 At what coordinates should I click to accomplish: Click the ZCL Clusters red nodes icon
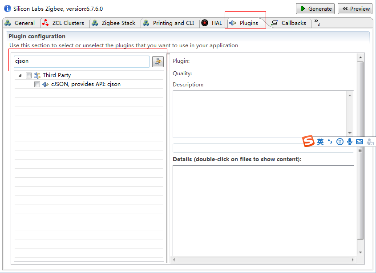click(45, 23)
